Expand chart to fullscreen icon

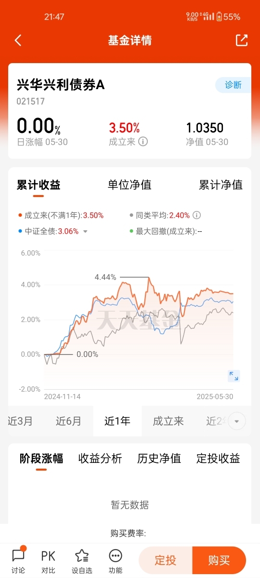point(234,376)
